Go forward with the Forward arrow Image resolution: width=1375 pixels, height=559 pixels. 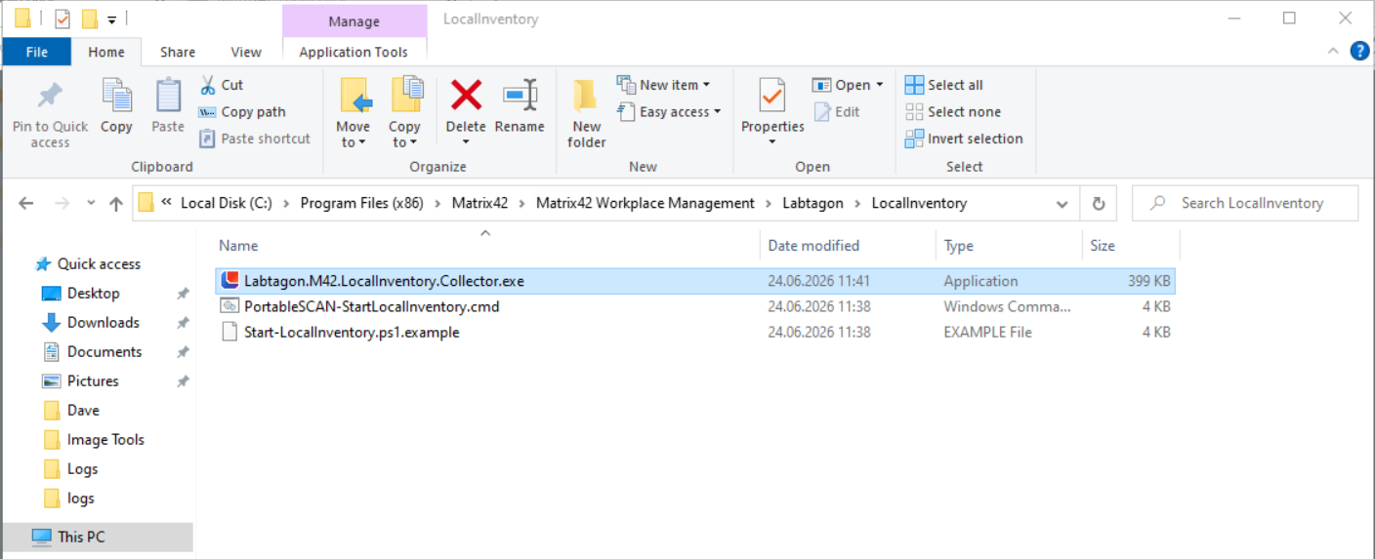[62, 204]
